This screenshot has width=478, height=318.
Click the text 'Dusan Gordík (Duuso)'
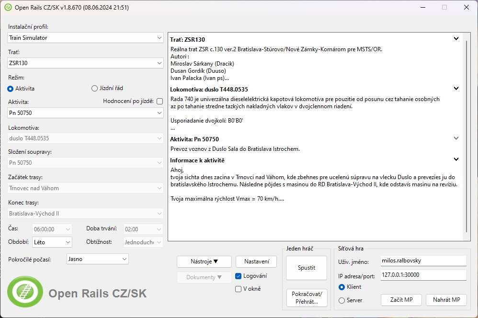tap(198, 71)
